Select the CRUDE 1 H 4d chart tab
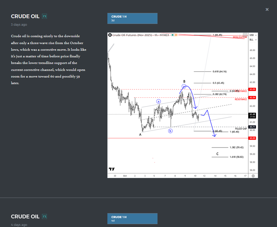277x227 pixels. pos(132,219)
